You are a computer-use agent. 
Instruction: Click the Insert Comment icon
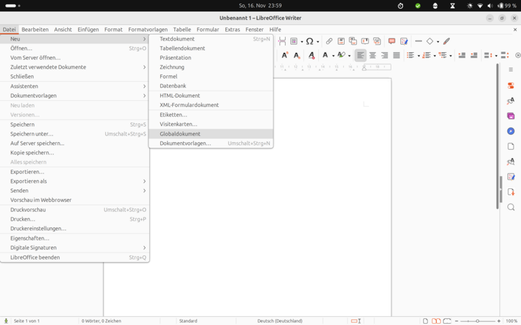tap(391, 41)
